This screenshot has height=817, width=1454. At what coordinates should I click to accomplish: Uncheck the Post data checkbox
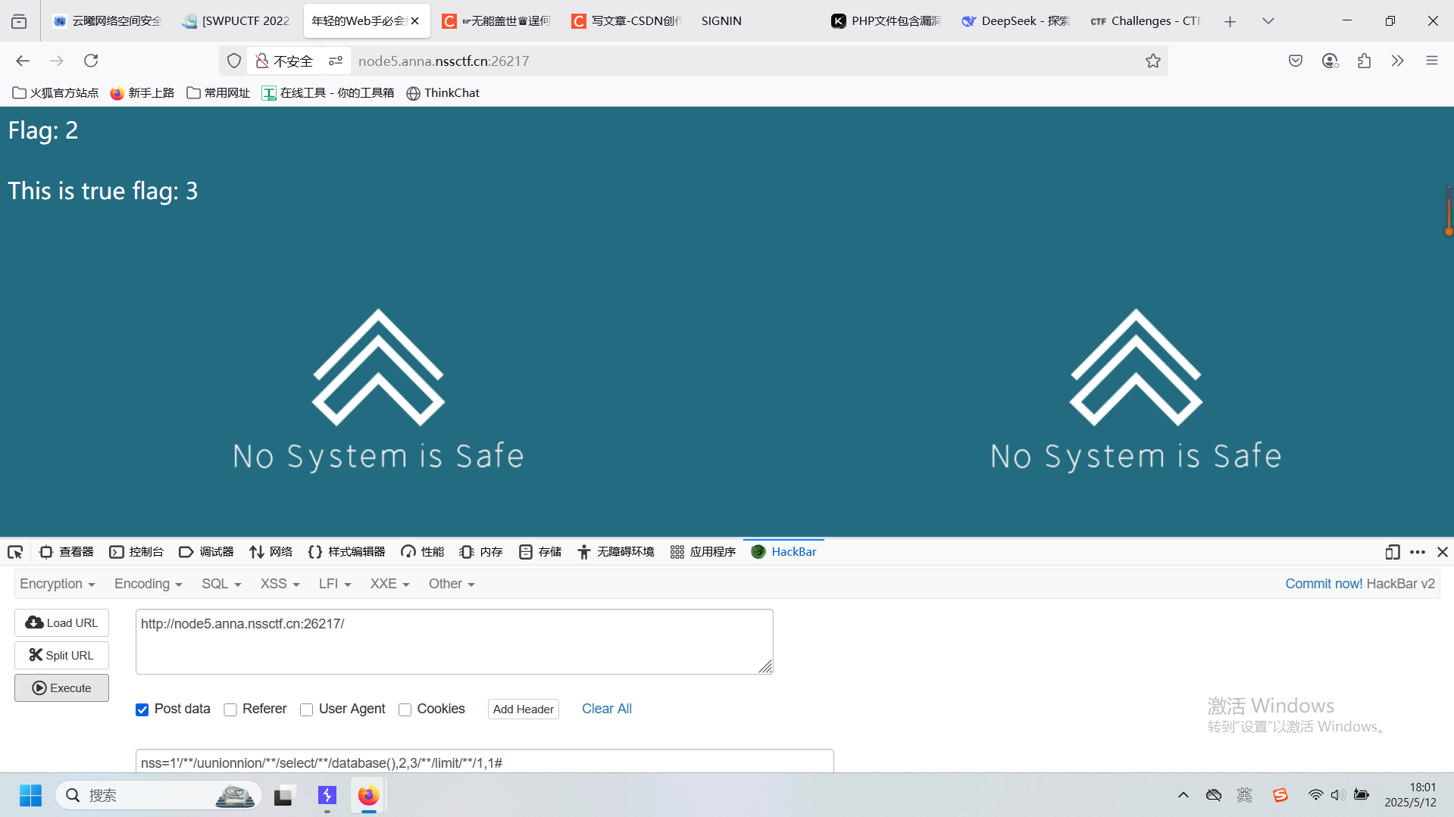(x=142, y=709)
